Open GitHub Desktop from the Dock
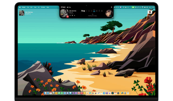 point(107,93)
